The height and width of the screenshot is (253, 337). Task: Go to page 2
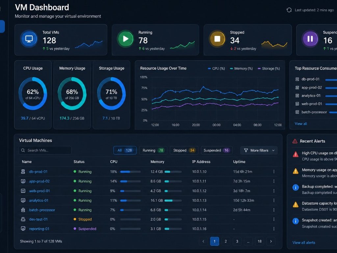226,241
